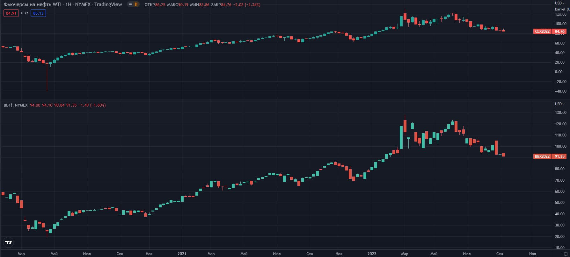Click BB1! open value 94.00
Screen dimensions: 570x257
pyautogui.click(x=35, y=105)
